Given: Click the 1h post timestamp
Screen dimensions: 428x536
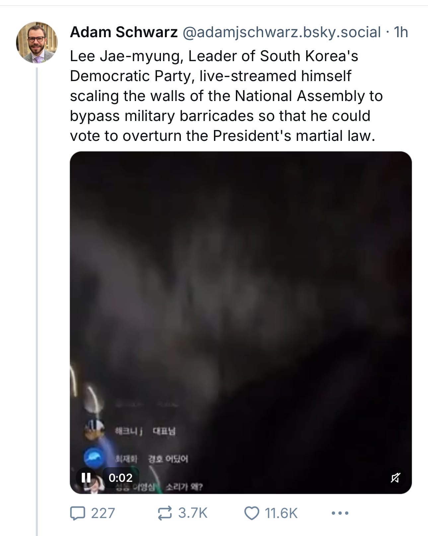Looking at the screenshot, I should (401, 32).
